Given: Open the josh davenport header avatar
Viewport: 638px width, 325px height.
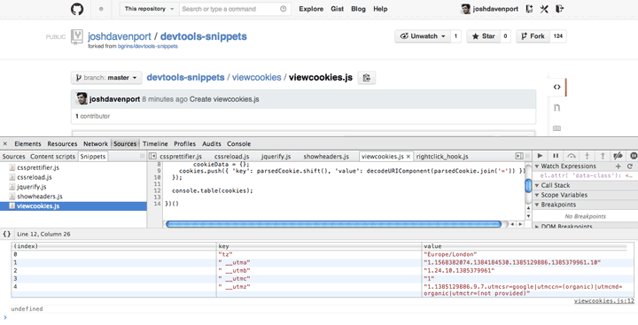Looking at the screenshot, I should tap(466, 9).
